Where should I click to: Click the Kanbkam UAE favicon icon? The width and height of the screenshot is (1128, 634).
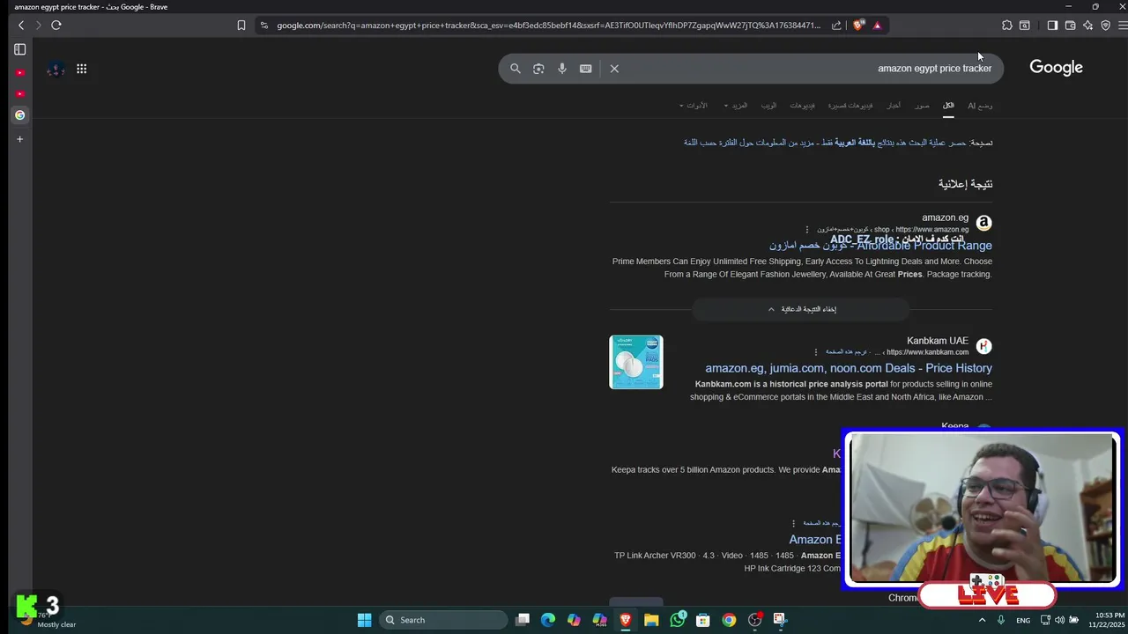[983, 346]
